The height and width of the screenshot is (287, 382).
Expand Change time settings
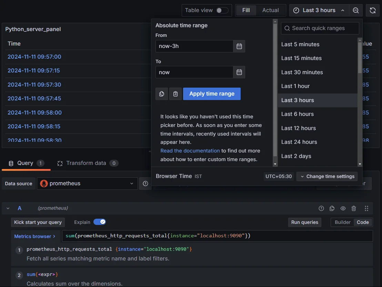(327, 176)
